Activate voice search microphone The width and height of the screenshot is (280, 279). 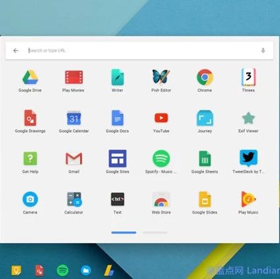[x=263, y=50]
